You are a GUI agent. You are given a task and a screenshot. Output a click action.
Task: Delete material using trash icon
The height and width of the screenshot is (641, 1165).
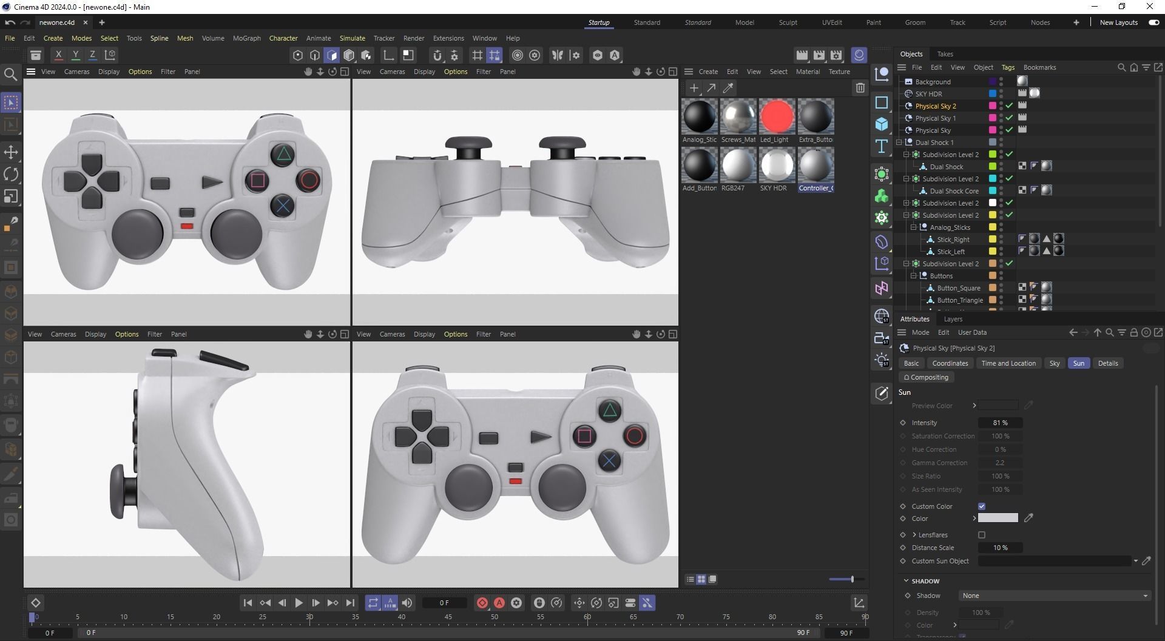coord(860,88)
